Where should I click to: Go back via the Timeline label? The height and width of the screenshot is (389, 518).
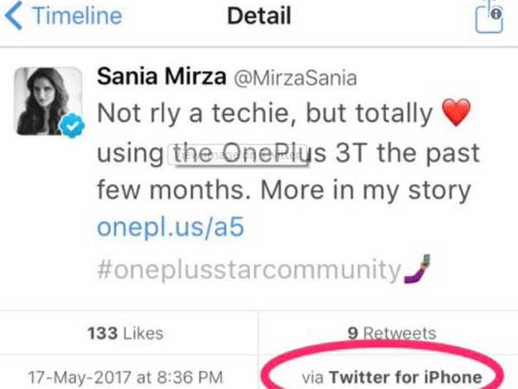pos(78,16)
